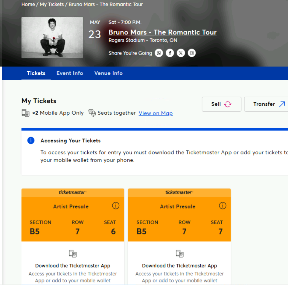
Task: Open the View on Map link
Action: click(156, 113)
